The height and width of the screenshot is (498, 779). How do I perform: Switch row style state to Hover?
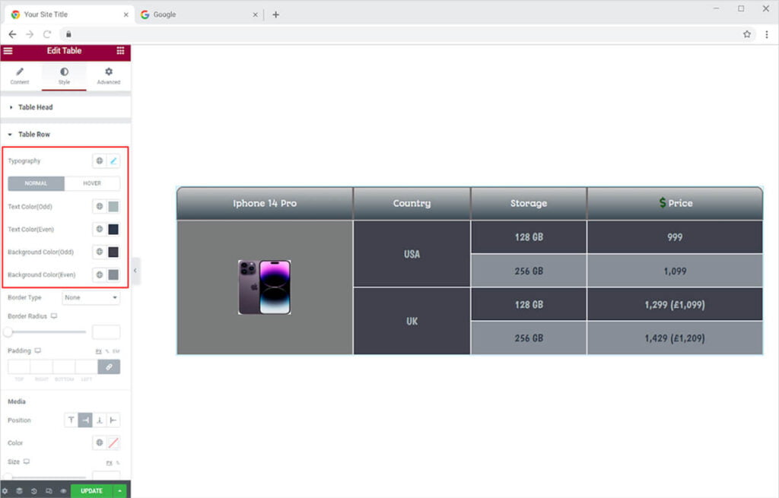(x=92, y=183)
